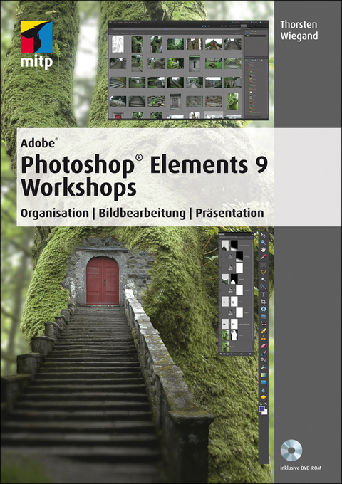Select the pink Eraser tool
342x484 pixels.
tap(263, 346)
